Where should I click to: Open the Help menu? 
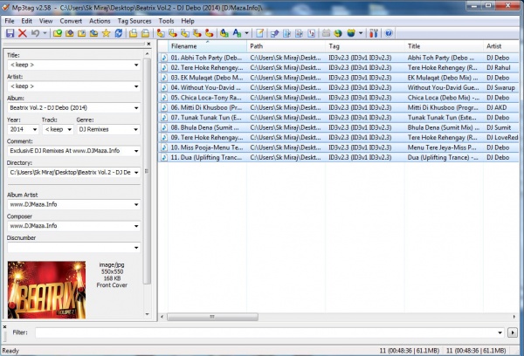pos(188,21)
